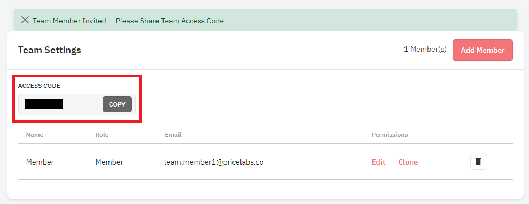The height and width of the screenshot is (204, 529).
Task: Click the ACCESS CODE label
Action: pyautogui.click(x=39, y=86)
